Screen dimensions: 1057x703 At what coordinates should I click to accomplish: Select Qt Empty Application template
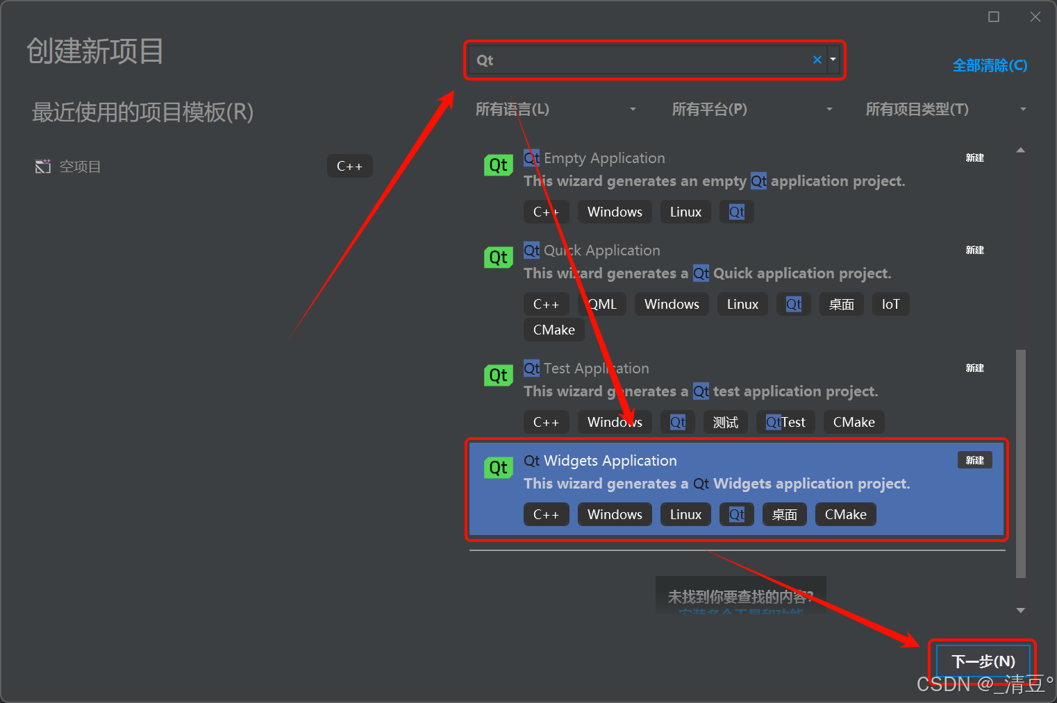[738, 186]
